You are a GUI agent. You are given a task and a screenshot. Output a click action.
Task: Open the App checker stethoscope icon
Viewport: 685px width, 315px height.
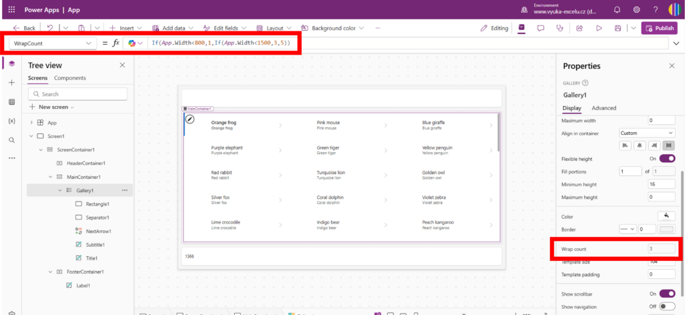tap(560, 28)
